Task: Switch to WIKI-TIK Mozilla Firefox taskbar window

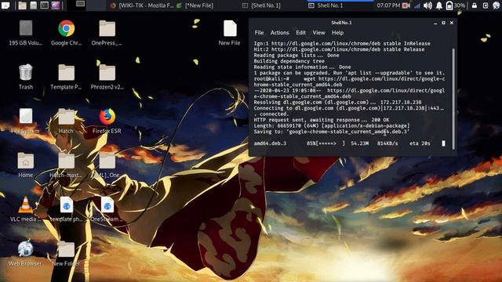Action: (x=142, y=5)
